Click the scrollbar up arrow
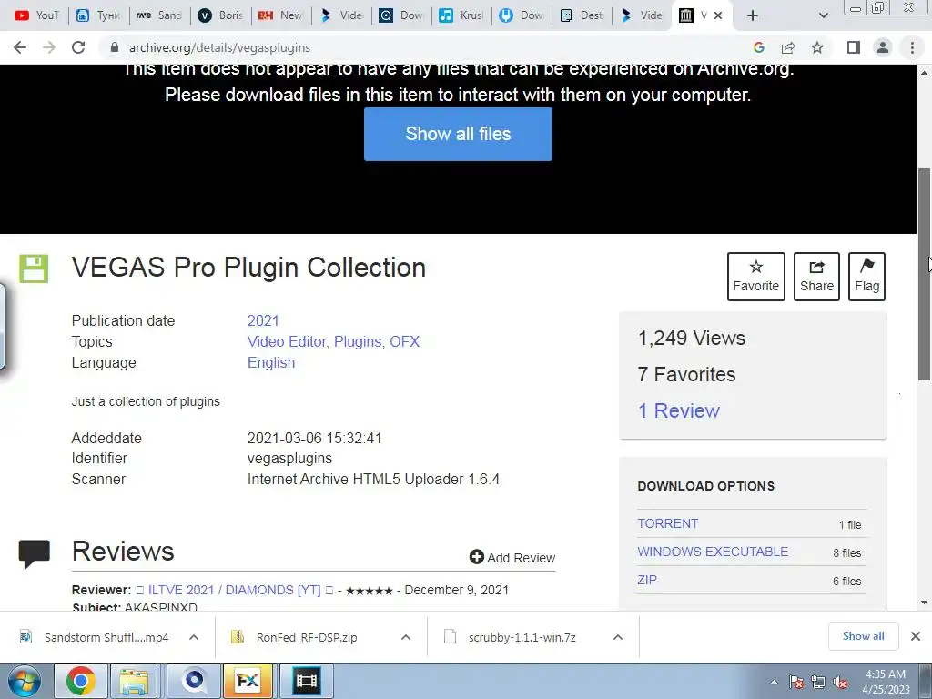Viewport: 932px width, 699px height. click(x=924, y=73)
